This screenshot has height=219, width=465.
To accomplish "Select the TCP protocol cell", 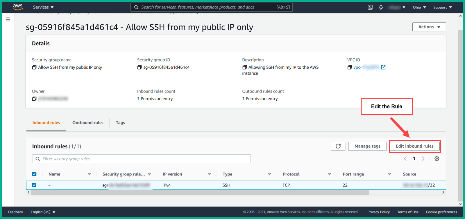I will point(286,185).
